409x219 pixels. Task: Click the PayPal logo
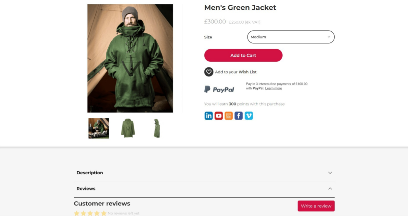(219, 89)
